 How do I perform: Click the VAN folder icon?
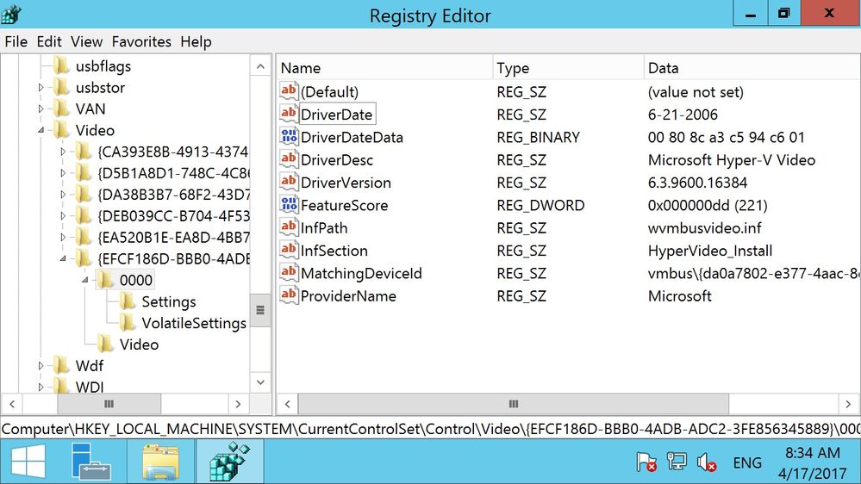click(x=62, y=109)
